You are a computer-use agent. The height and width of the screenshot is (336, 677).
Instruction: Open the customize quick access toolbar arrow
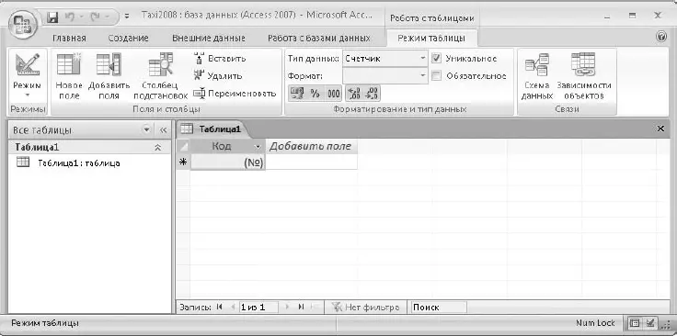(x=127, y=17)
